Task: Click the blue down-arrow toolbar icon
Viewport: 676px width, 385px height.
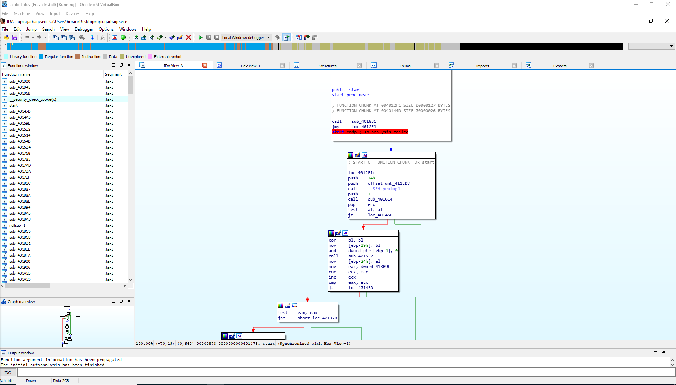Action: pos(92,37)
